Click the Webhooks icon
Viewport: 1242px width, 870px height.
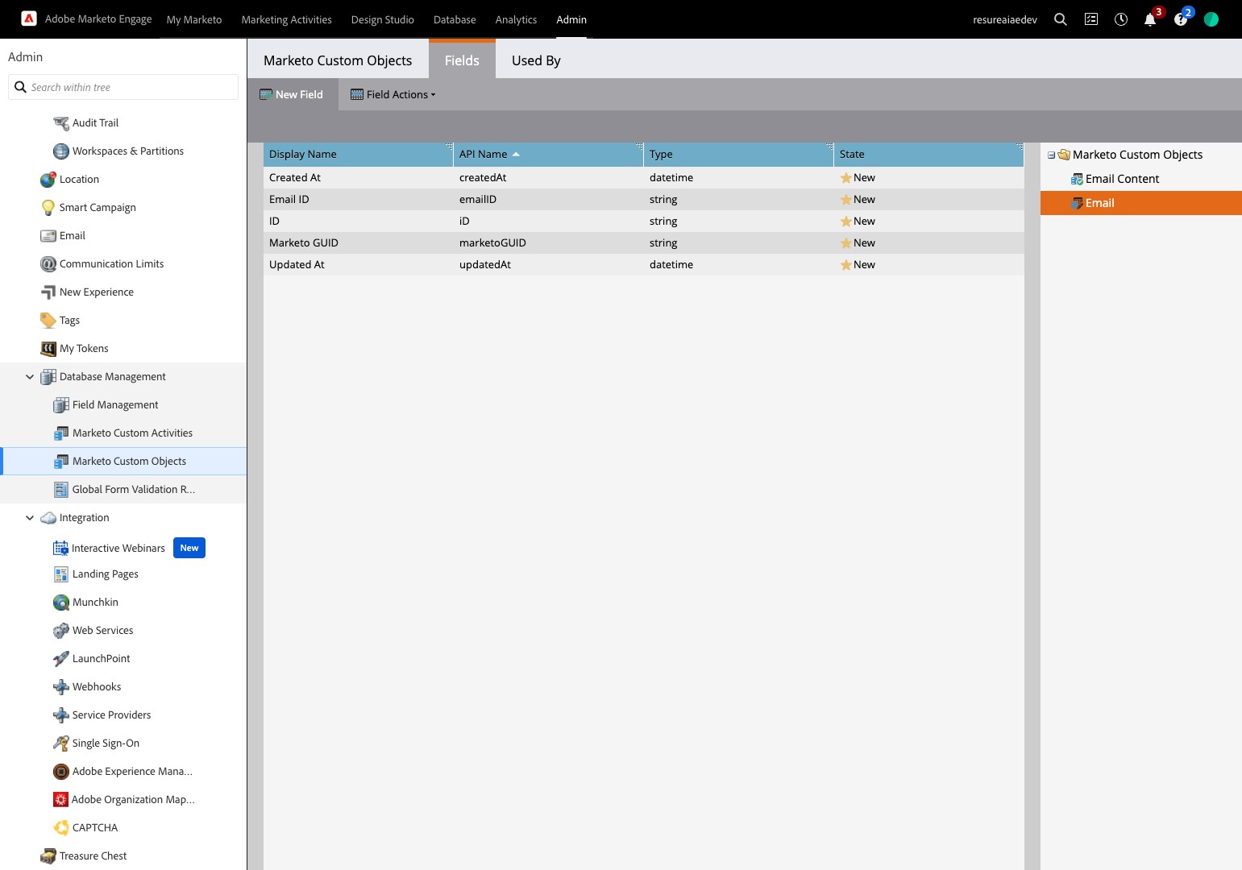(x=61, y=687)
